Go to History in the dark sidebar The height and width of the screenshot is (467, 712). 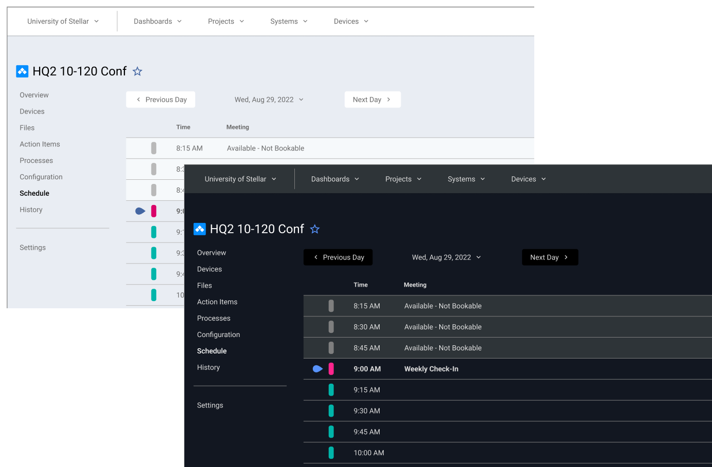click(x=209, y=367)
